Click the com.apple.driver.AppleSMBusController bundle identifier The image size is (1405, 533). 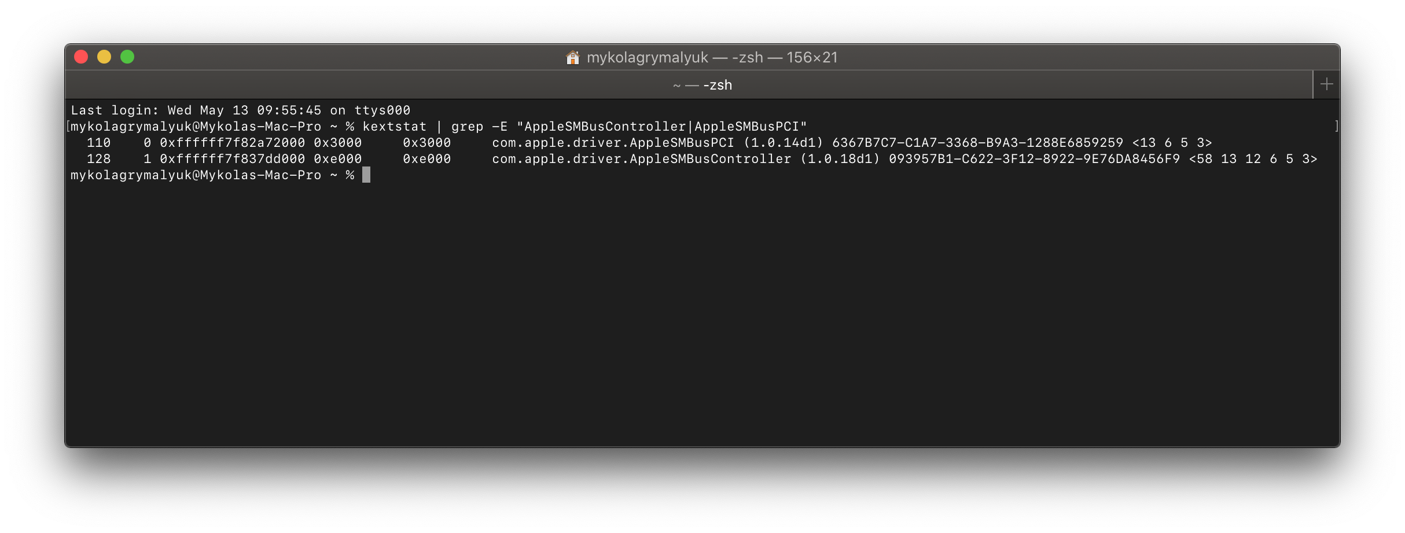click(x=641, y=159)
